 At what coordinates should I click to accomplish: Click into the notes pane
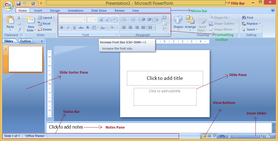[159, 127]
